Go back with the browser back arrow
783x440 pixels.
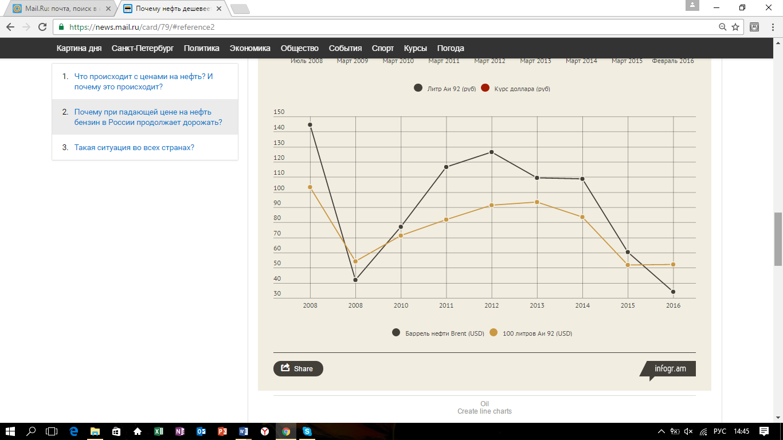pyautogui.click(x=10, y=27)
